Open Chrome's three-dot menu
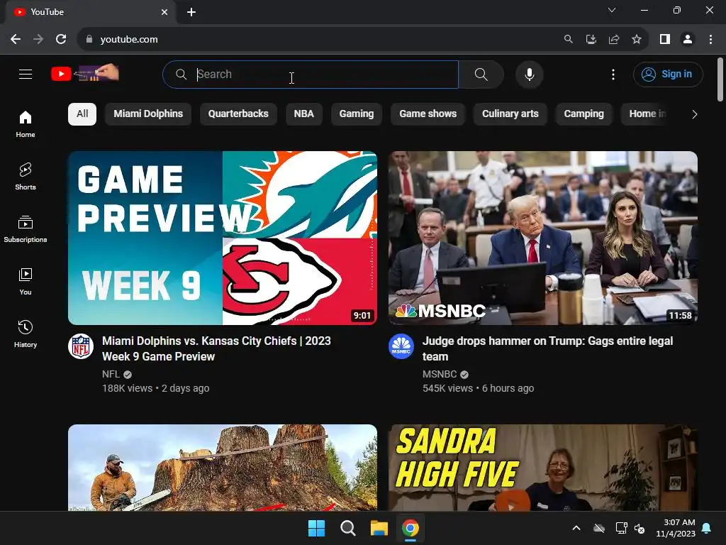Image resolution: width=726 pixels, height=545 pixels. [710, 40]
